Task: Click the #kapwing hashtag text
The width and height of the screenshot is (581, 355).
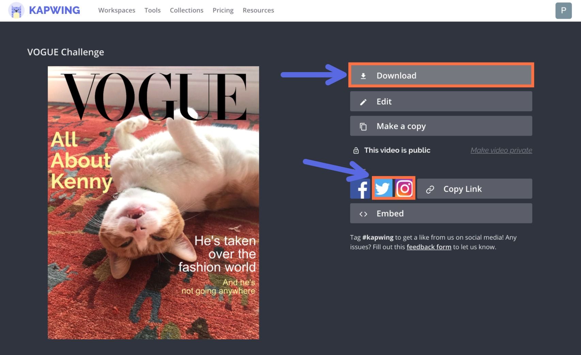Action: point(378,237)
